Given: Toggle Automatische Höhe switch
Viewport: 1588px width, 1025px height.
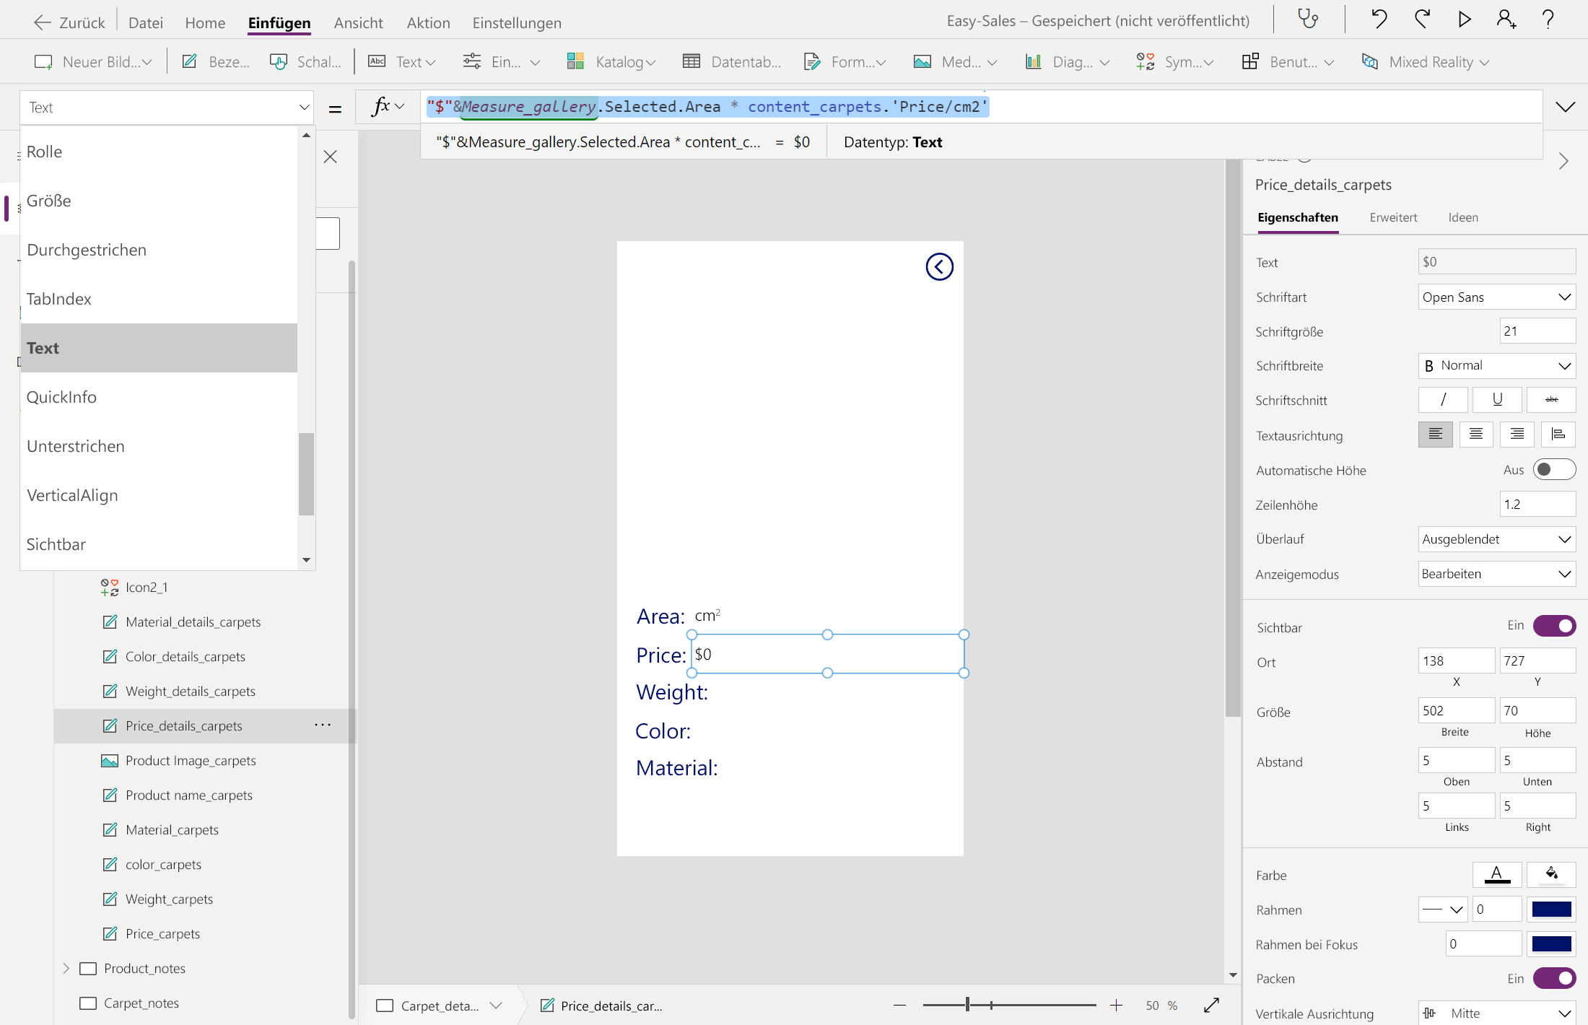Looking at the screenshot, I should point(1553,470).
